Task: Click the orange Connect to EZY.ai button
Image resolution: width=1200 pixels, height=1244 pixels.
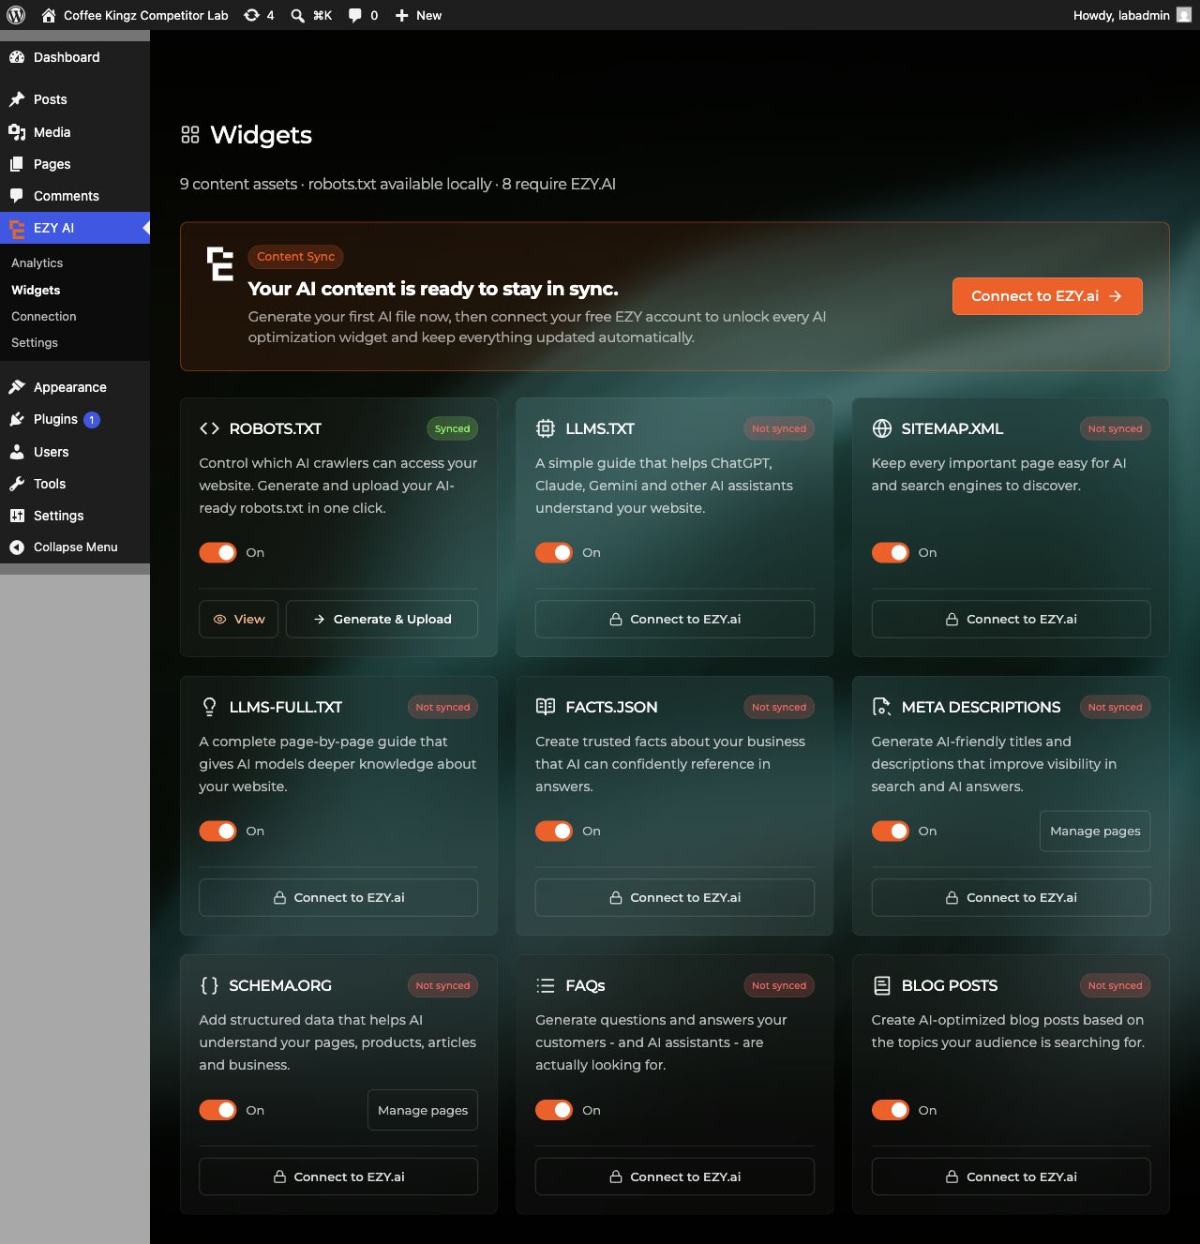Action: click(x=1047, y=296)
